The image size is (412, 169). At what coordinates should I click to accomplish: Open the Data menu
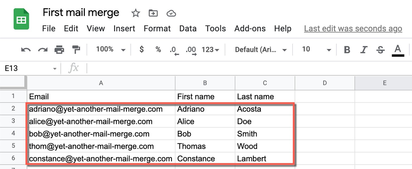[188, 28]
